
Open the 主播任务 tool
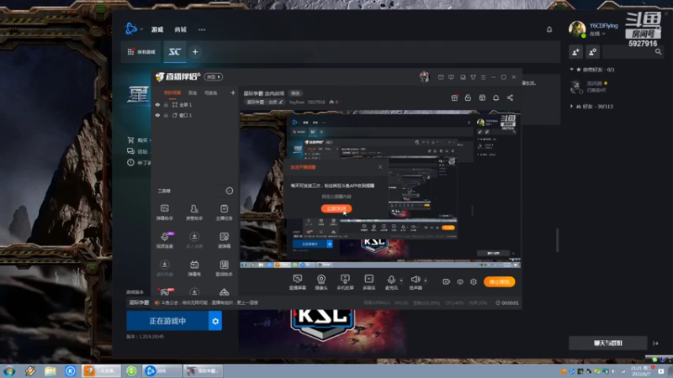click(224, 213)
